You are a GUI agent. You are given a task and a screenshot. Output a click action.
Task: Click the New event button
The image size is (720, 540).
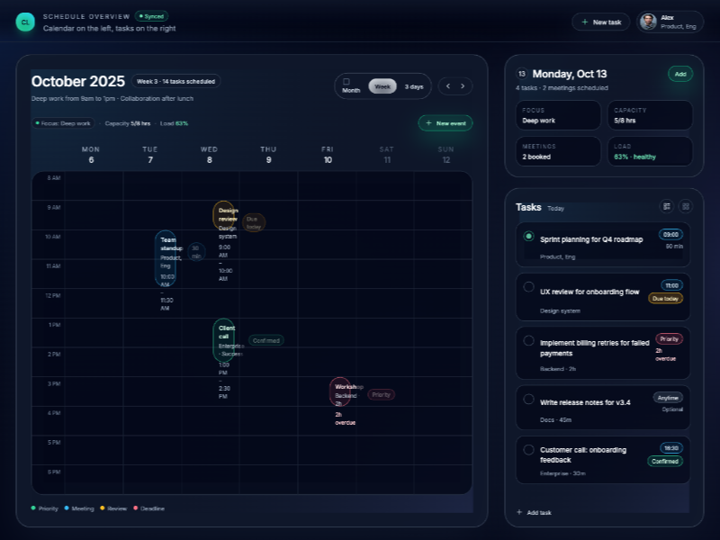point(445,123)
